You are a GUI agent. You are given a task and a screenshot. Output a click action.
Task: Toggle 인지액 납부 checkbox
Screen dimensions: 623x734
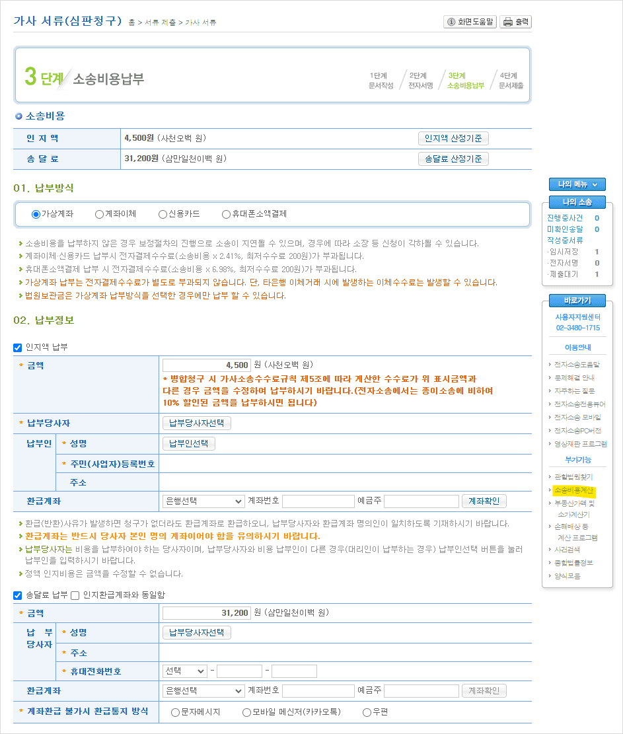pyautogui.click(x=18, y=348)
